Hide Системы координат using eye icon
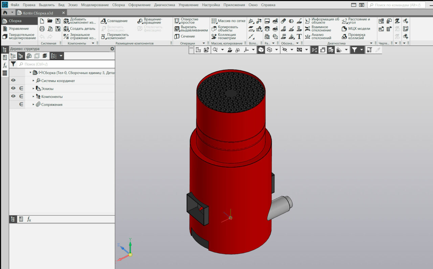 coord(13,81)
